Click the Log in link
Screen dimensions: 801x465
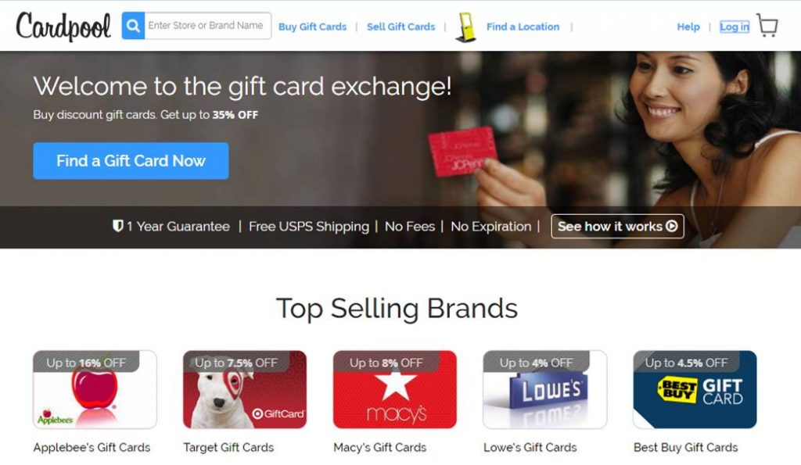(734, 27)
